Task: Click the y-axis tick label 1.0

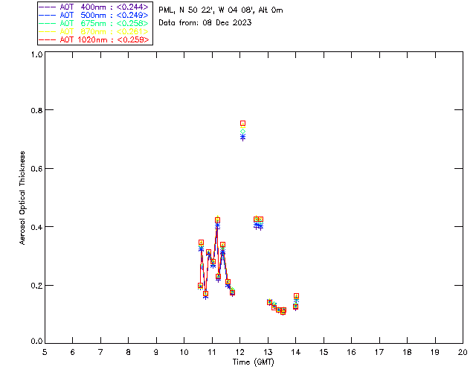Action: coord(36,54)
